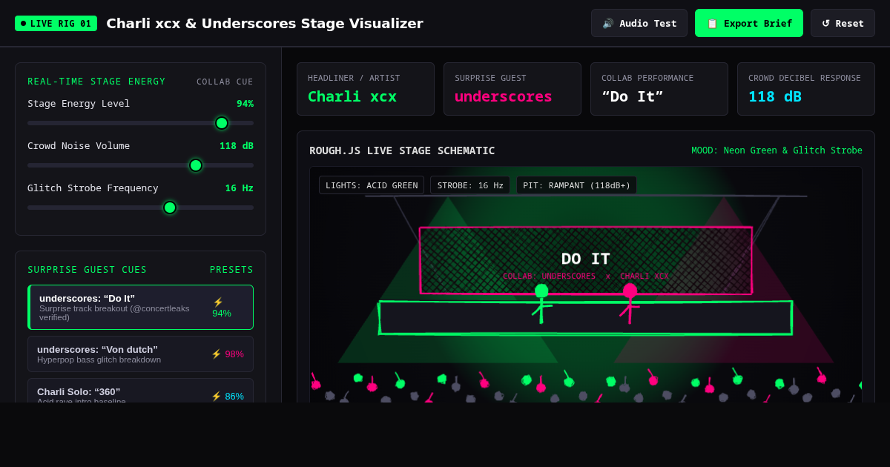Click the Headliner / Artist card

tap(366, 89)
